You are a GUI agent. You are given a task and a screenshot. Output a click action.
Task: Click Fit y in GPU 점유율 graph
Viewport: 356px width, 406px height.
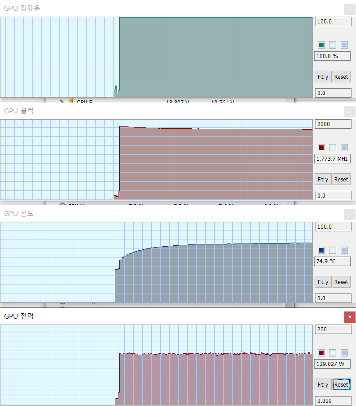coord(323,77)
